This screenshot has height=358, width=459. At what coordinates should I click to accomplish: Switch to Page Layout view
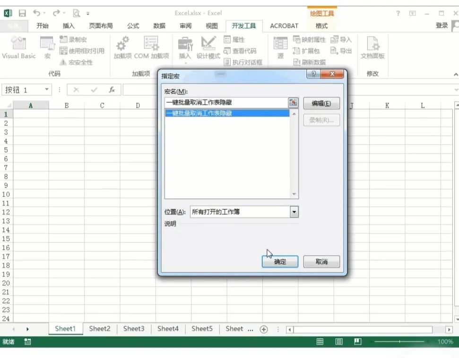(339, 341)
